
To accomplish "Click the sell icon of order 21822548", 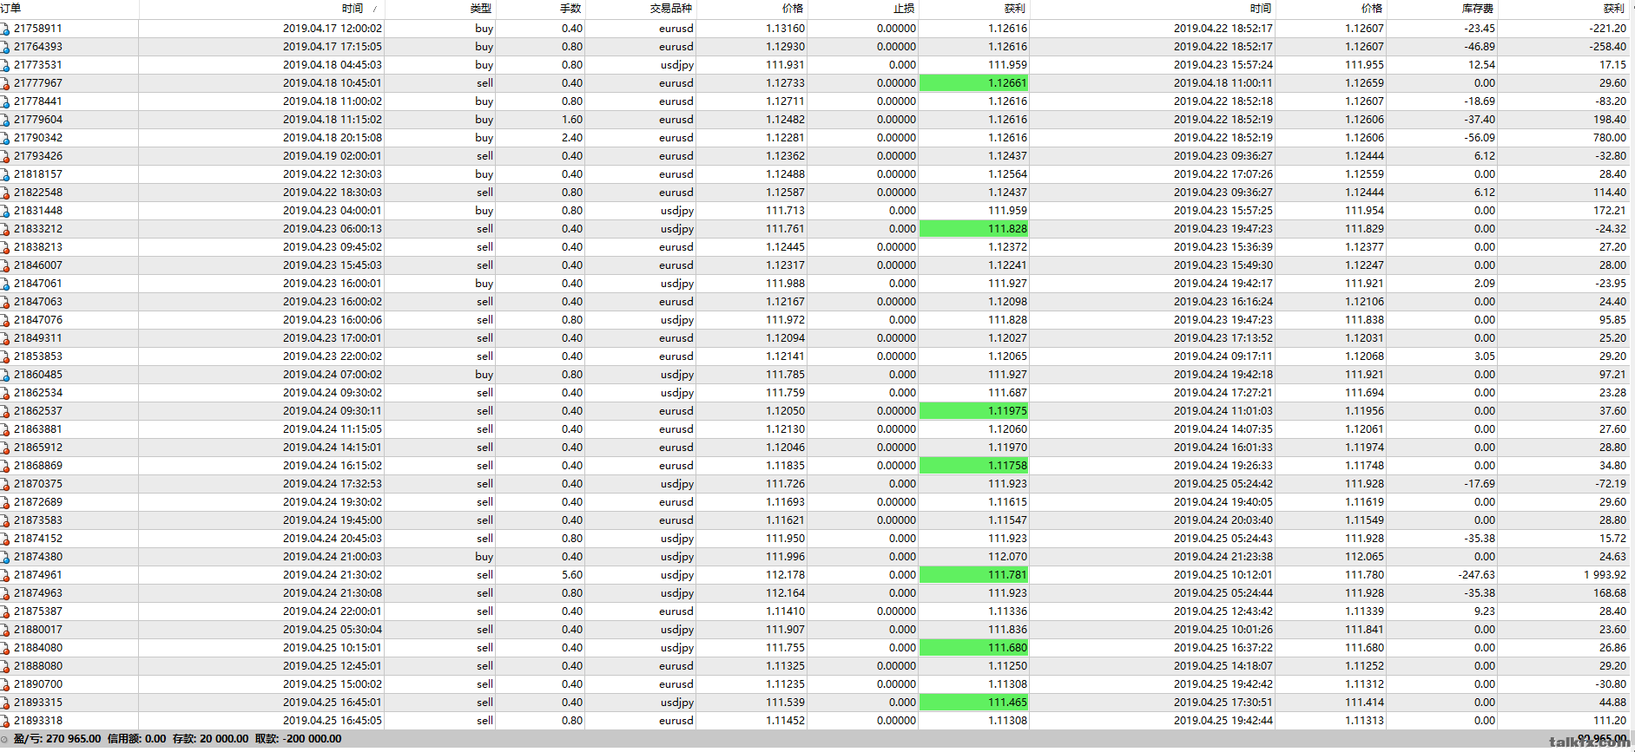I will coord(5,193).
